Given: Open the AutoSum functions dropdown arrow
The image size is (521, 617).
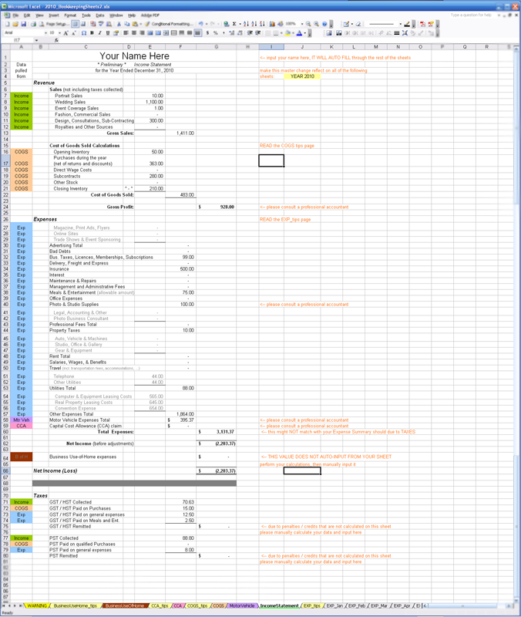Looking at the screenshot, I should point(240,24).
